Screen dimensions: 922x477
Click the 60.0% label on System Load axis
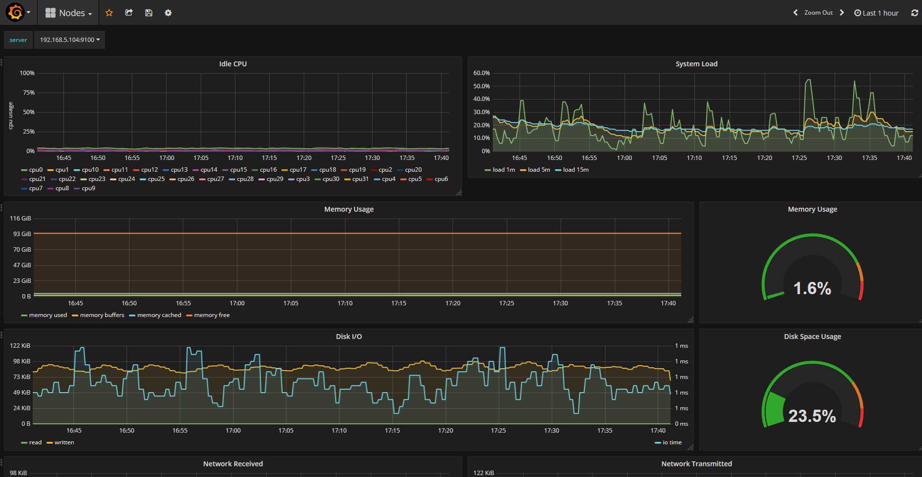tap(482, 73)
